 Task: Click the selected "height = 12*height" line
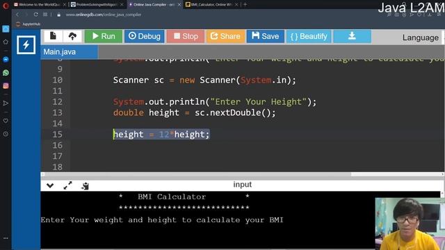161,134
